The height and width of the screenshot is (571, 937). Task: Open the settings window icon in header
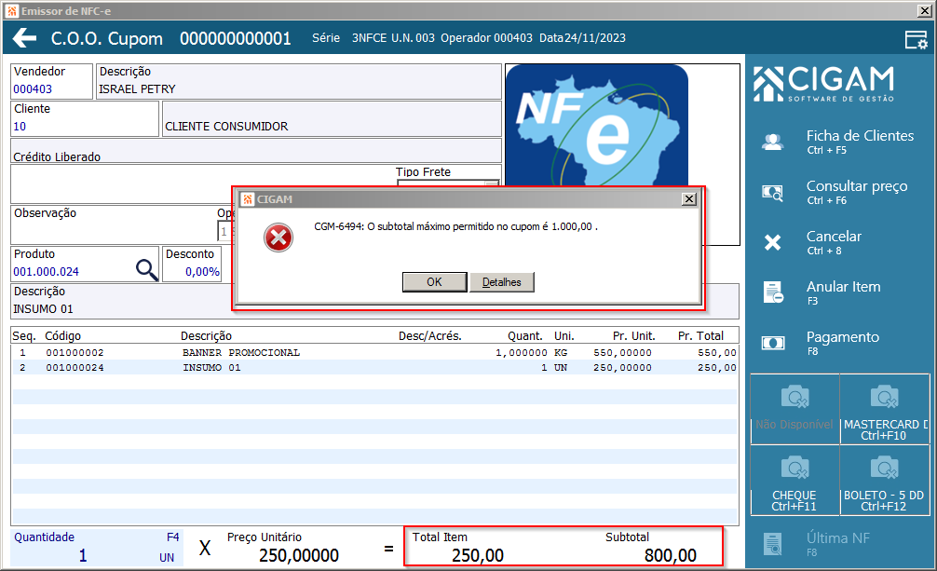(917, 39)
